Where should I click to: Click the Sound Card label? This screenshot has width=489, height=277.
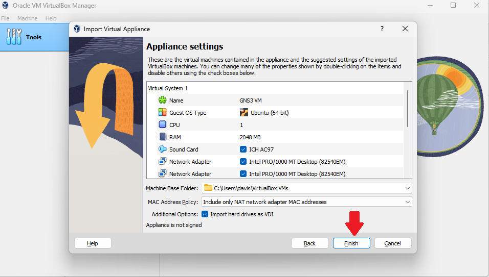coord(184,149)
